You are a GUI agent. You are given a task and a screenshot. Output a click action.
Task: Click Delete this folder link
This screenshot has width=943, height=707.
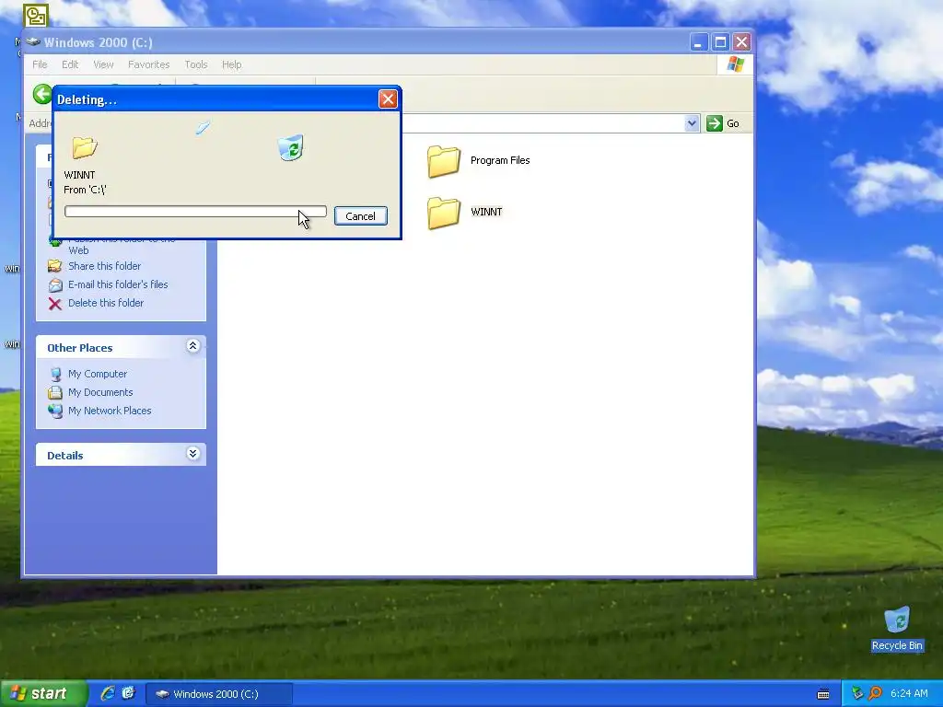[x=106, y=303]
